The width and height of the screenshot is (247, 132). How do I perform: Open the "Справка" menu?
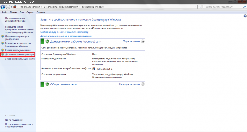tap(41, 12)
